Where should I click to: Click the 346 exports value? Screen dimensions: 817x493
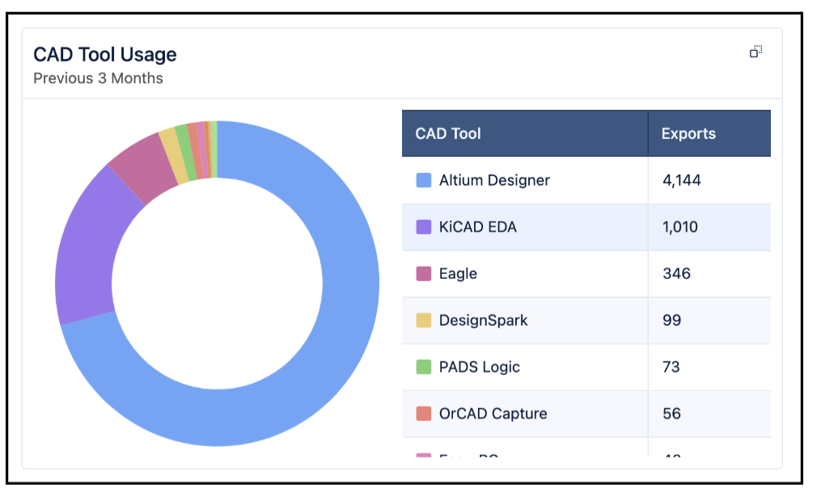[x=676, y=273]
